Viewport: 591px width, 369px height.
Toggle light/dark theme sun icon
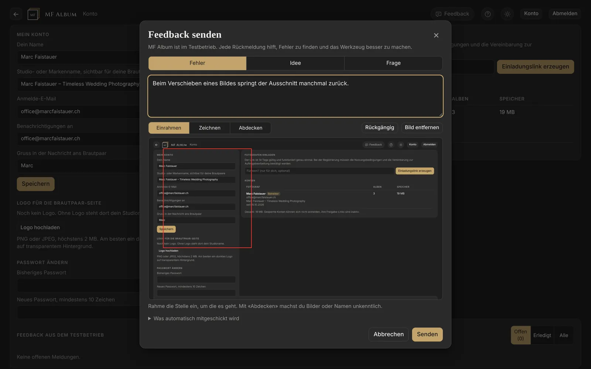508,14
